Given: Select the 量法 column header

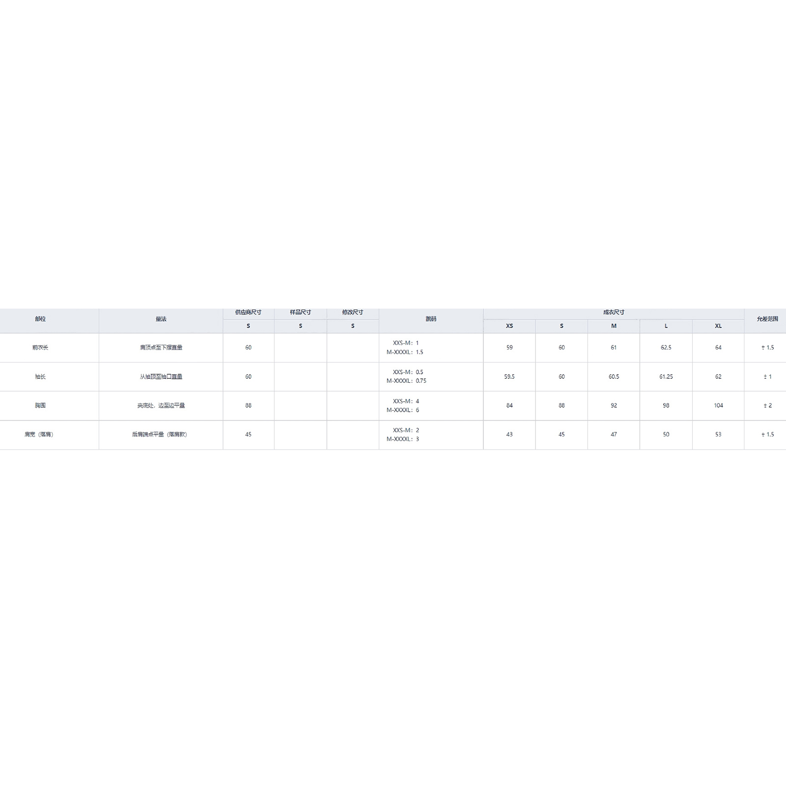Looking at the screenshot, I should [x=161, y=319].
